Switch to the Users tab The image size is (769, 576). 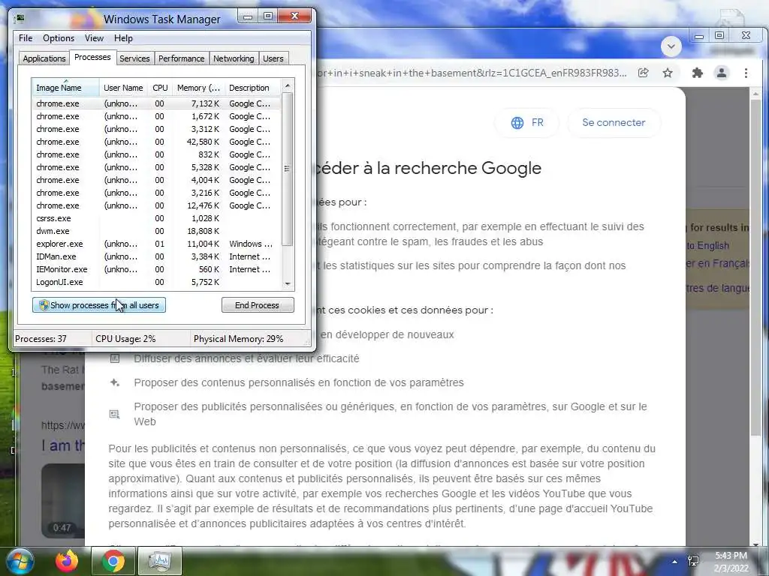(x=273, y=58)
